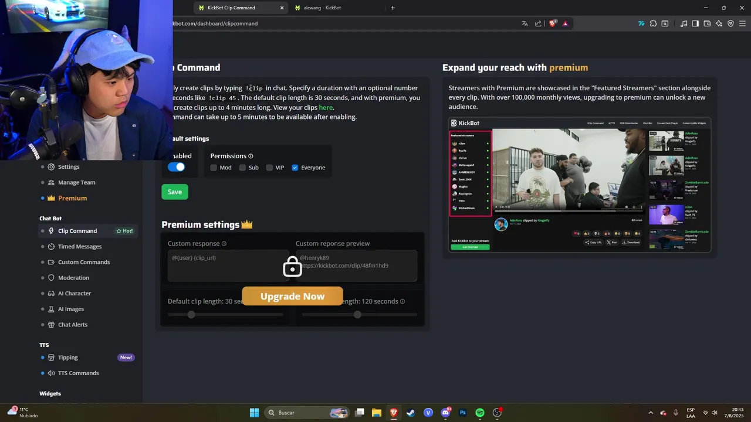Open OBS Studio from the taskbar
The image size is (751, 422).
(497, 413)
